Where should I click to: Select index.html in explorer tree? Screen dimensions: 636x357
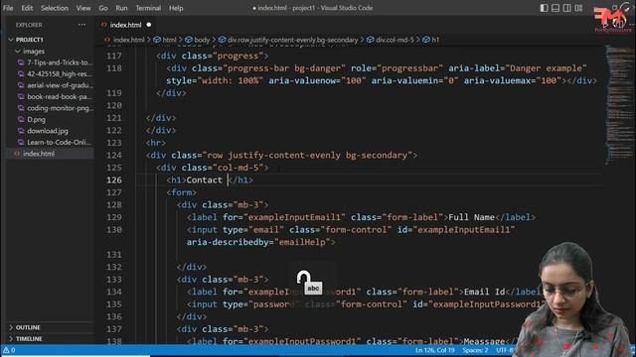point(39,154)
